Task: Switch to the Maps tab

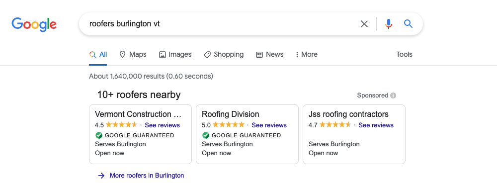Action: pyautogui.click(x=133, y=55)
